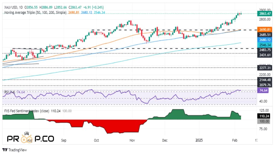Click the blue 2680.12 price axis tag
This screenshot has height=155, width=275.
[x=265, y=40]
